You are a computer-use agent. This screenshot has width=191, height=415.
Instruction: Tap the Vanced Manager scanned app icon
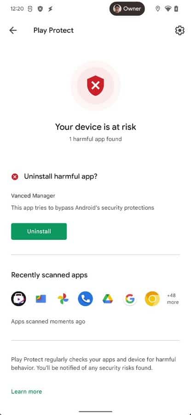(x=18, y=298)
